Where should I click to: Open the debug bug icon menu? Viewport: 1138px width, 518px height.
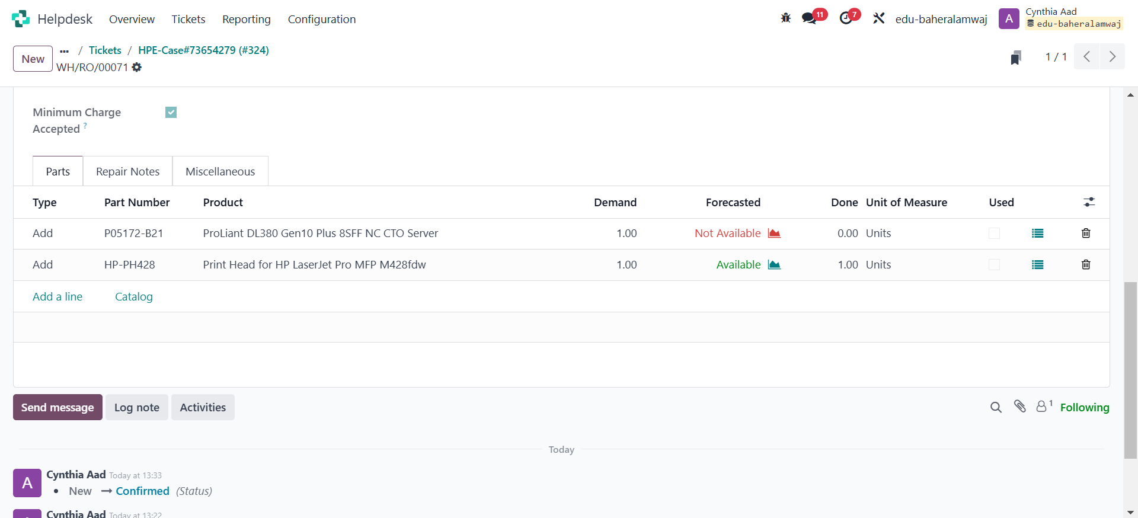(785, 18)
